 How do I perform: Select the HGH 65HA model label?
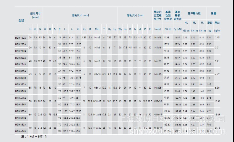tap(20, 131)
